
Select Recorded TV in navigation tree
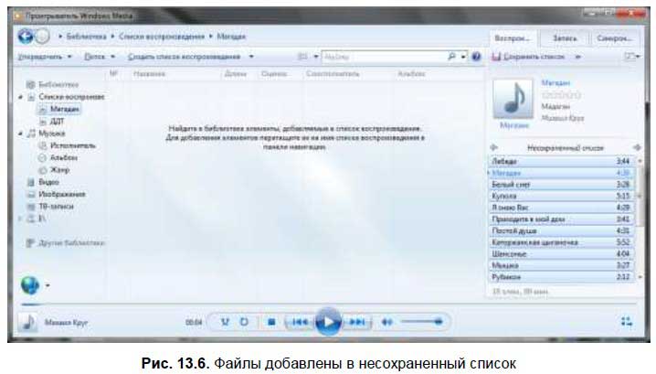56,206
